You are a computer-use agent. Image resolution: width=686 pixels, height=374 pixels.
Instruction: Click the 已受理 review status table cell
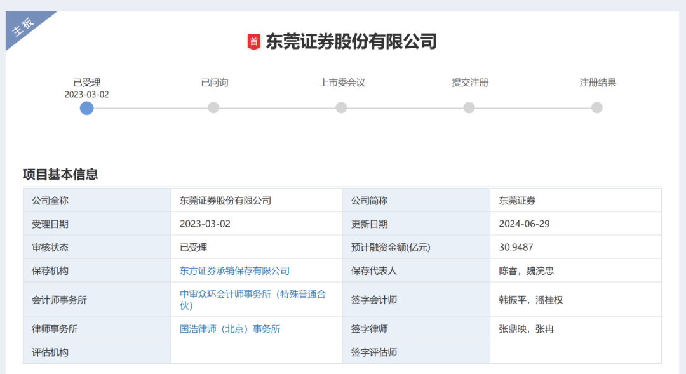(257, 247)
